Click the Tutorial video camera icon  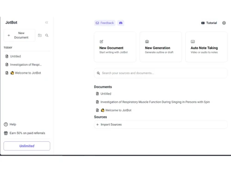coord(203,23)
